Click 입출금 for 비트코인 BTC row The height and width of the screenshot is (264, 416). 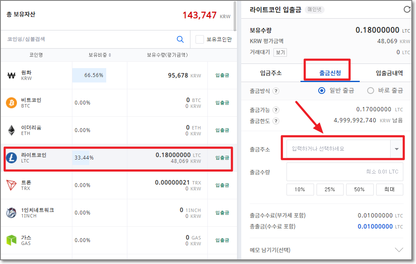[x=222, y=103]
